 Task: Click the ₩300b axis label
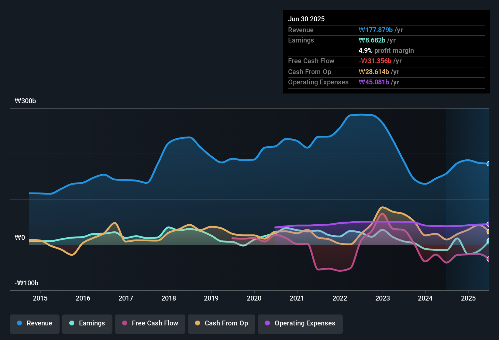tap(26, 101)
